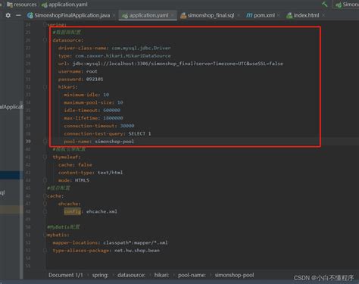Click the minimum-idle value 10
The width and height of the screenshot is (359, 284).
pos(106,95)
